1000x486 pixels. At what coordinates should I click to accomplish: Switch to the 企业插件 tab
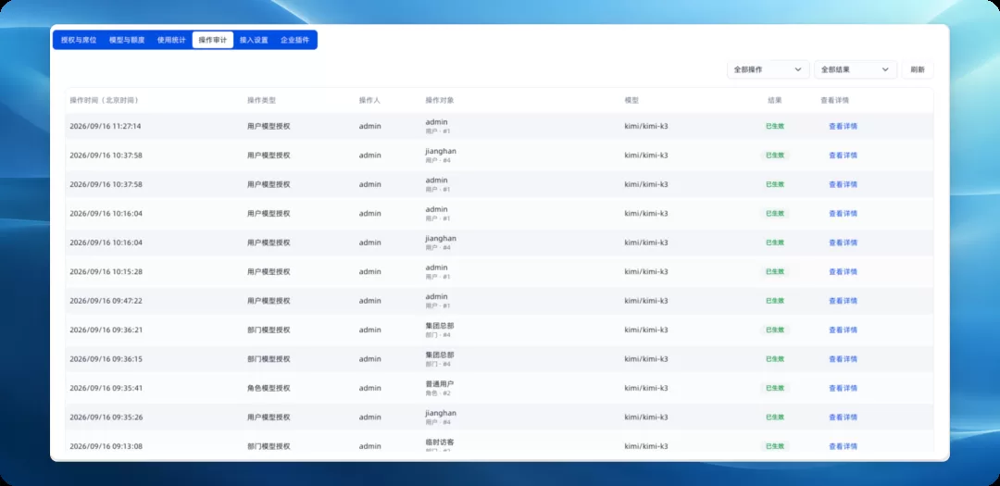(294, 40)
